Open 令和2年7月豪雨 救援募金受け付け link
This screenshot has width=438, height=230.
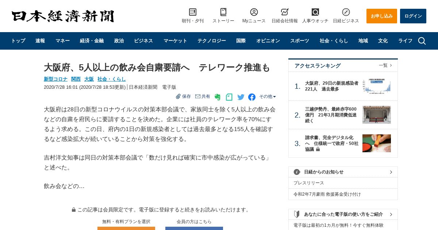[327, 194]
